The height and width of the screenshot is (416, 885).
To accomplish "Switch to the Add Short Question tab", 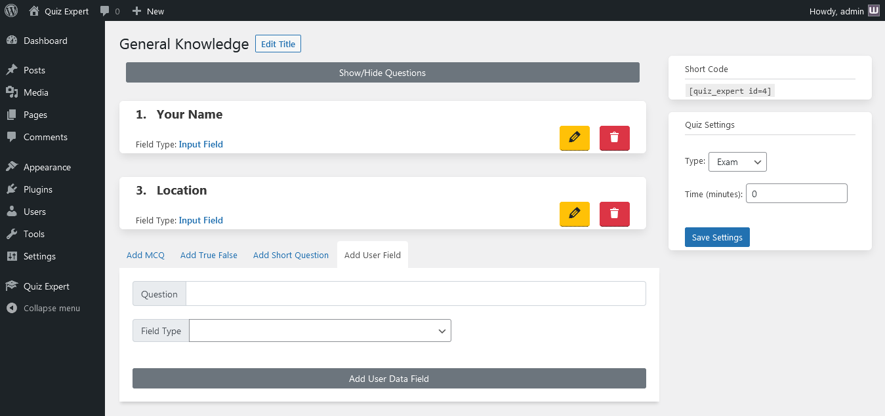I will 291,255.
